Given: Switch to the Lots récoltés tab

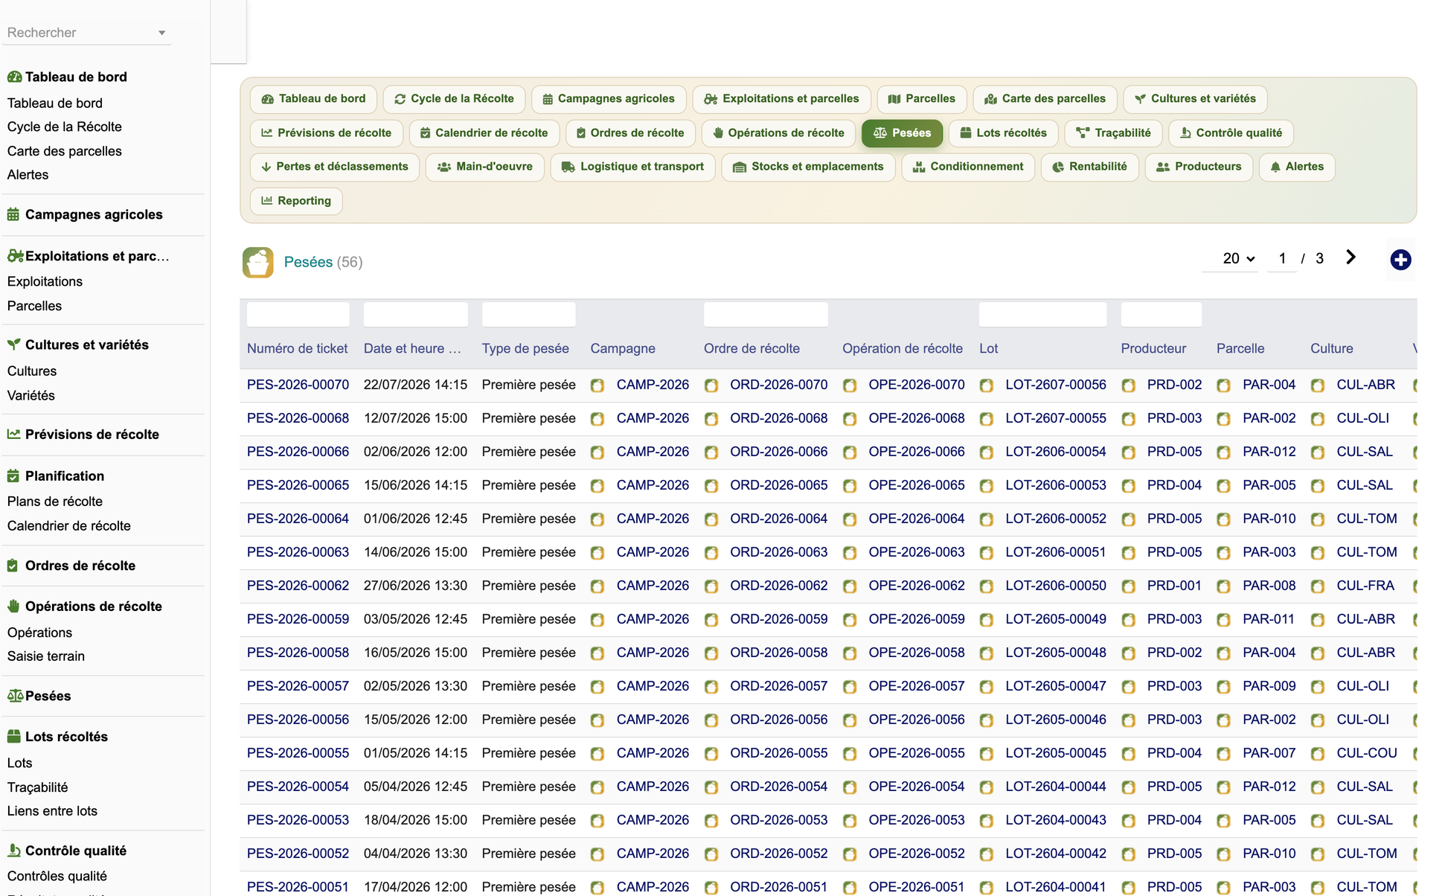Looking at the screenshot, I should pos(1003,133).
